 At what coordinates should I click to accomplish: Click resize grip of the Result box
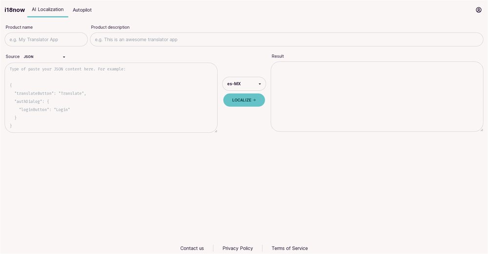481,130
